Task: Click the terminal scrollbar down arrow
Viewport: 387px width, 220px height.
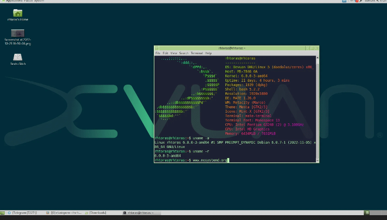Action: click(x=317, y=161)
